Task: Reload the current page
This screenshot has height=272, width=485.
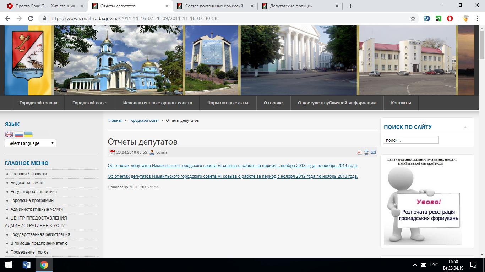Action: coord(31,18)
